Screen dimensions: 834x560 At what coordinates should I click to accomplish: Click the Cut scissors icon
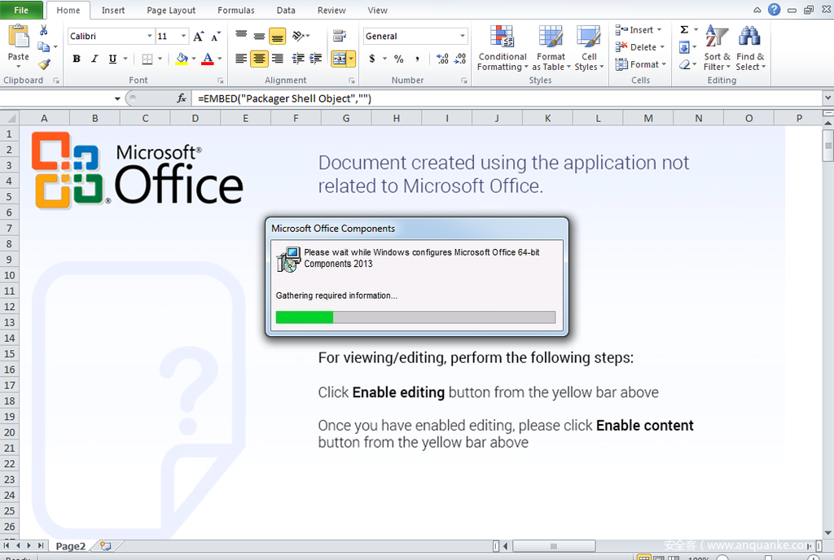(x=44, y=30)
